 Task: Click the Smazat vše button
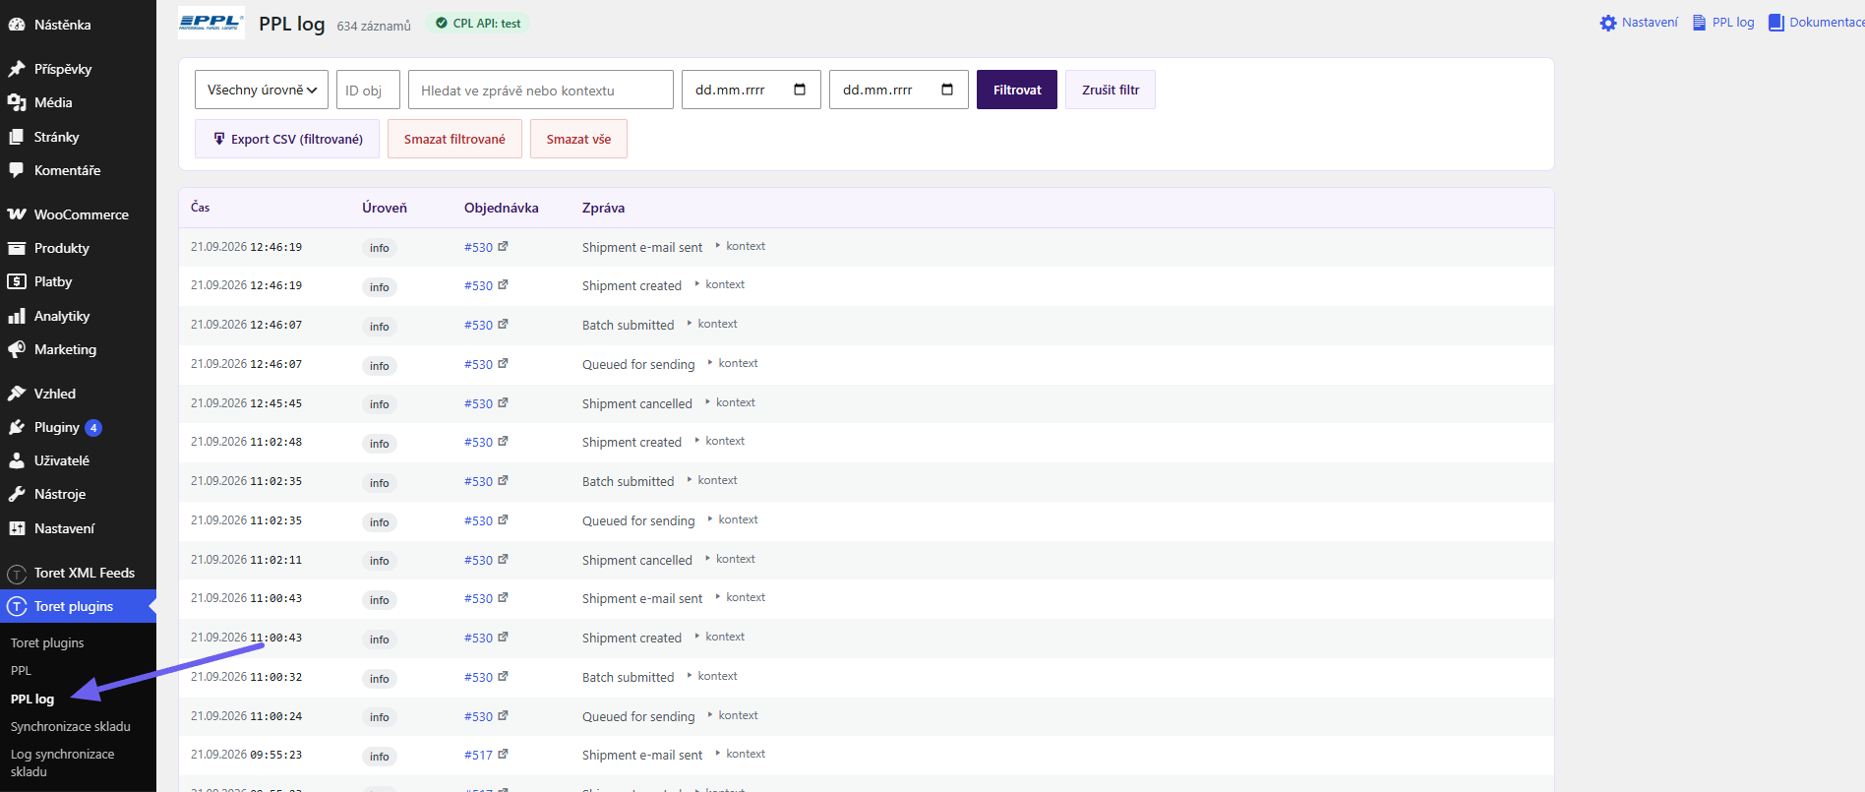[578, 139]
